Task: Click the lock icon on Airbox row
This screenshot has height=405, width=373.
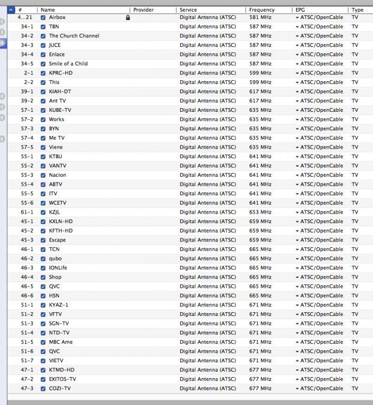Action: coord(127,17)
